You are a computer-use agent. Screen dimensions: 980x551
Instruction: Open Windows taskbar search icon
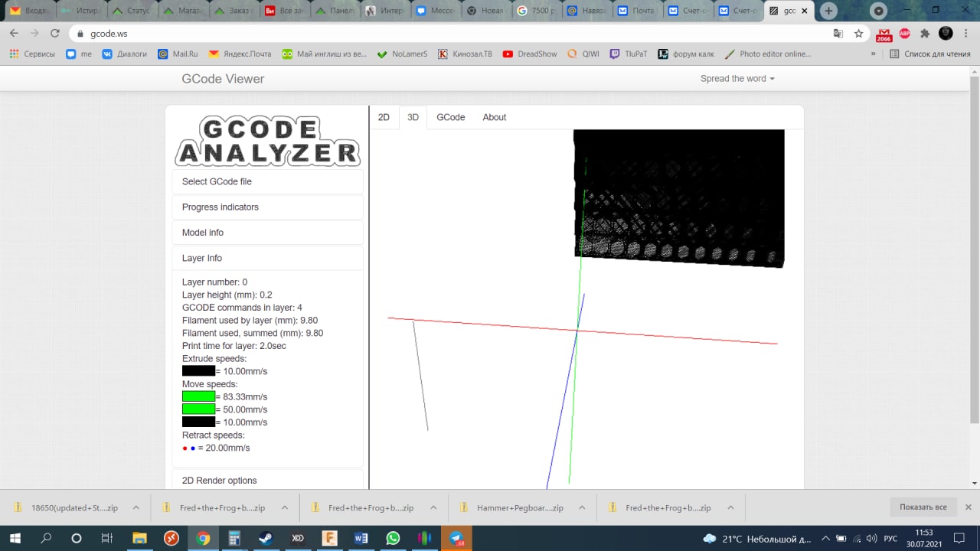coord(46,538)
